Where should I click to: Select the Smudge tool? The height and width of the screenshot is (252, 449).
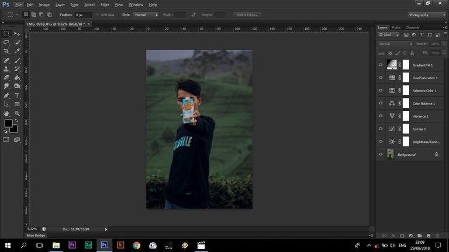pos(6,86)
